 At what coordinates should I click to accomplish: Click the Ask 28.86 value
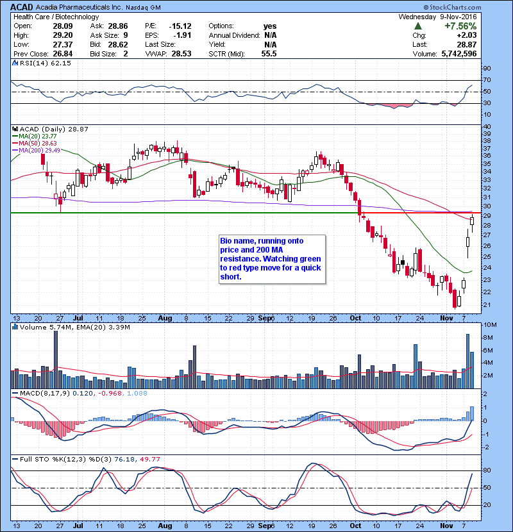point(118,26)
